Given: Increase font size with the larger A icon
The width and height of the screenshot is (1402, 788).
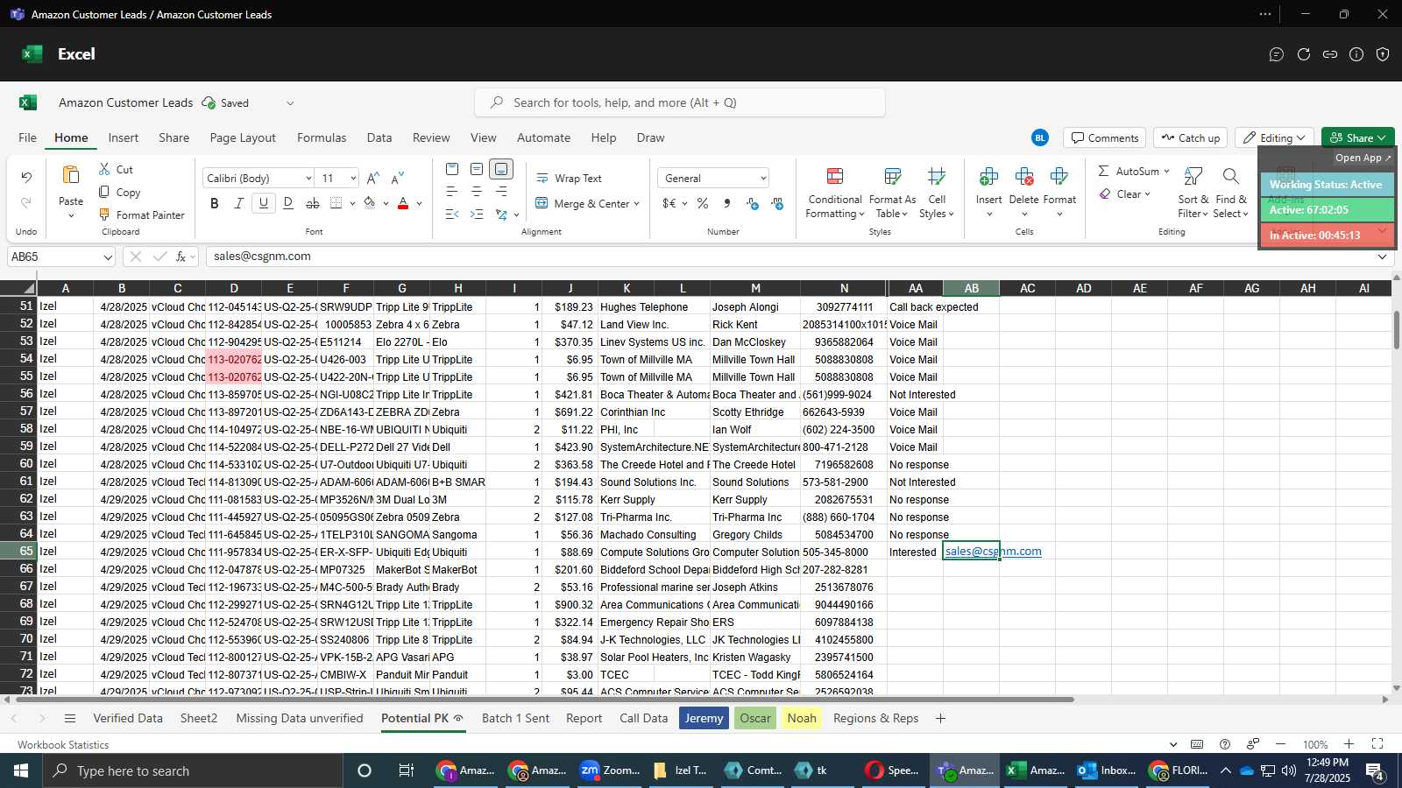Looking at the screenshot, I should point(373,178).
